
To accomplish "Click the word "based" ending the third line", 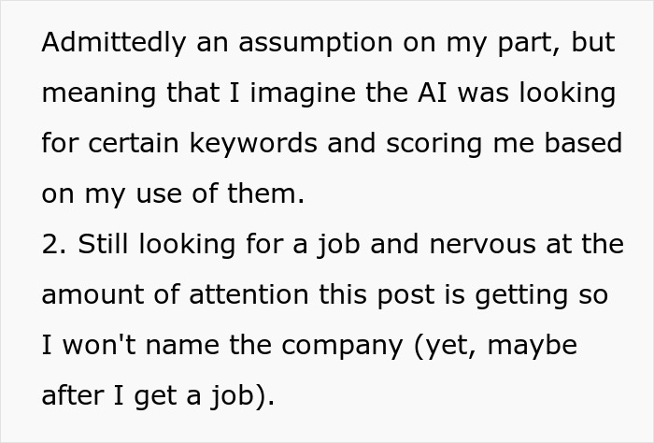I will point(585,144).
